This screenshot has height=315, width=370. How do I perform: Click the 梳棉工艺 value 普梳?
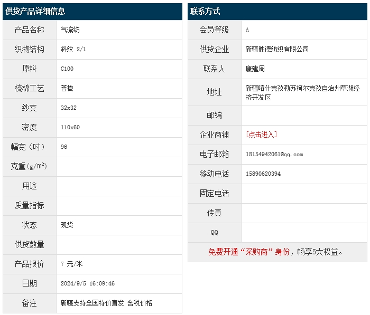67,89
